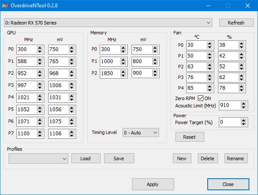Decrease Fan P0 temperature with down arrow
Image resolution: width=258 pixels, height=195 pixels.
(x=209, y=47)
